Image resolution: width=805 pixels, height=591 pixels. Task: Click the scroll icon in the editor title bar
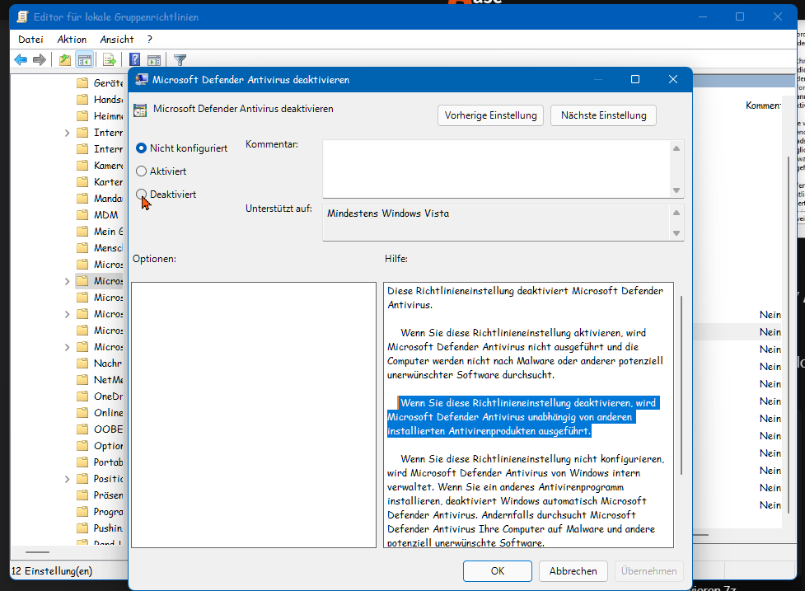pyautogui.click(x=22, y=17)
